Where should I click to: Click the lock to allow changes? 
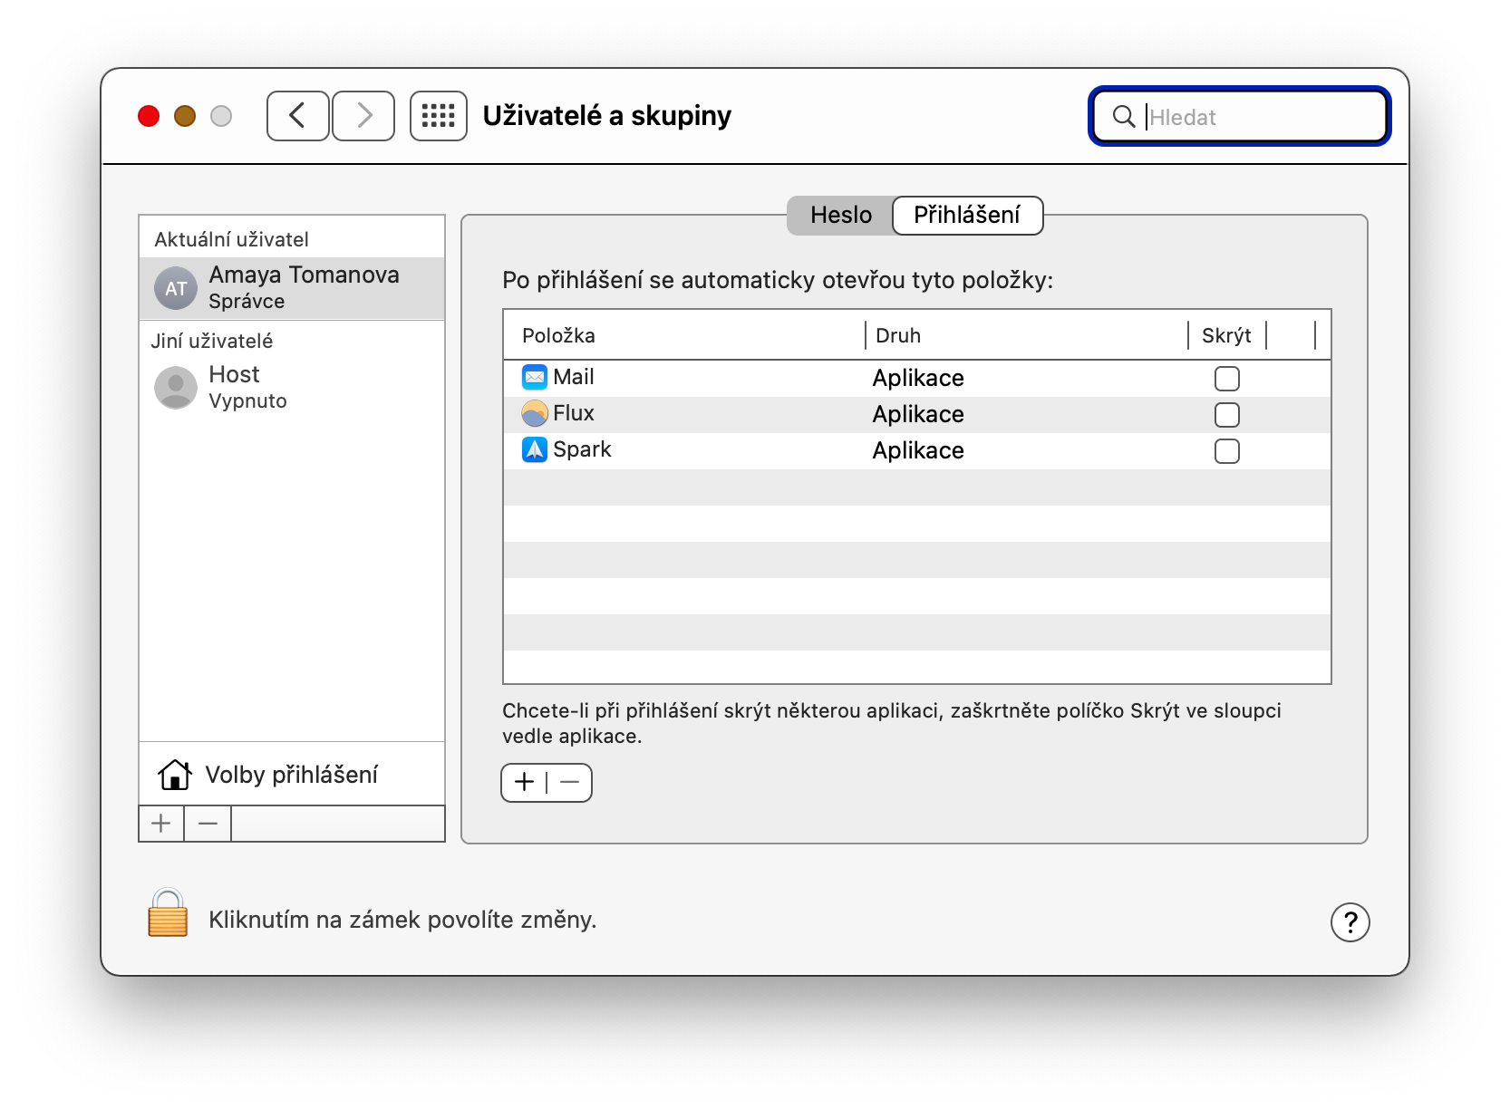pos(168,912)
